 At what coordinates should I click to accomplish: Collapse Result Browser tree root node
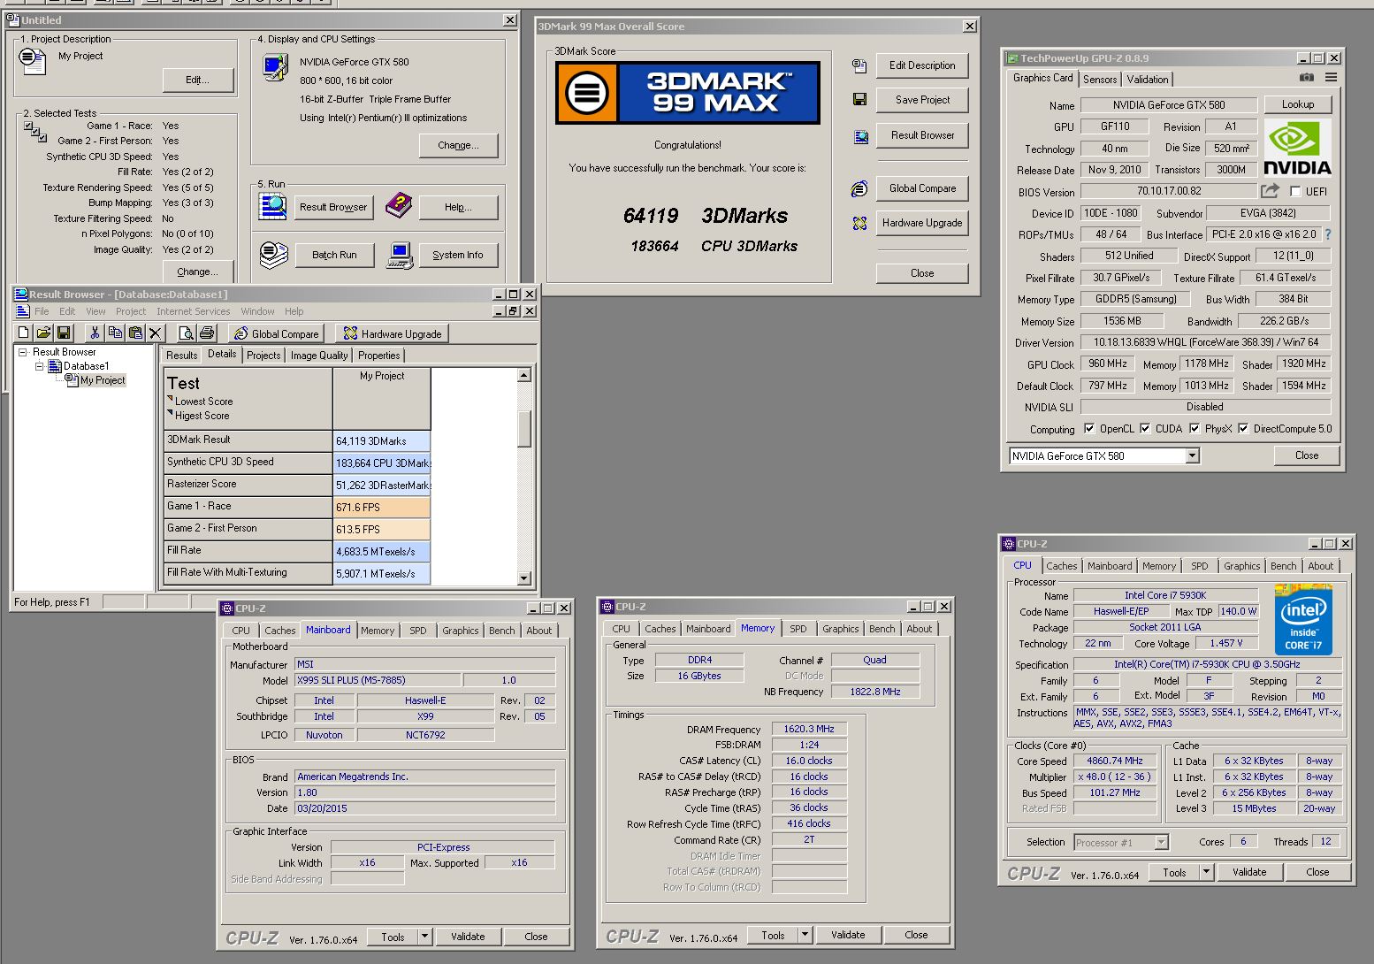[23, 352]
